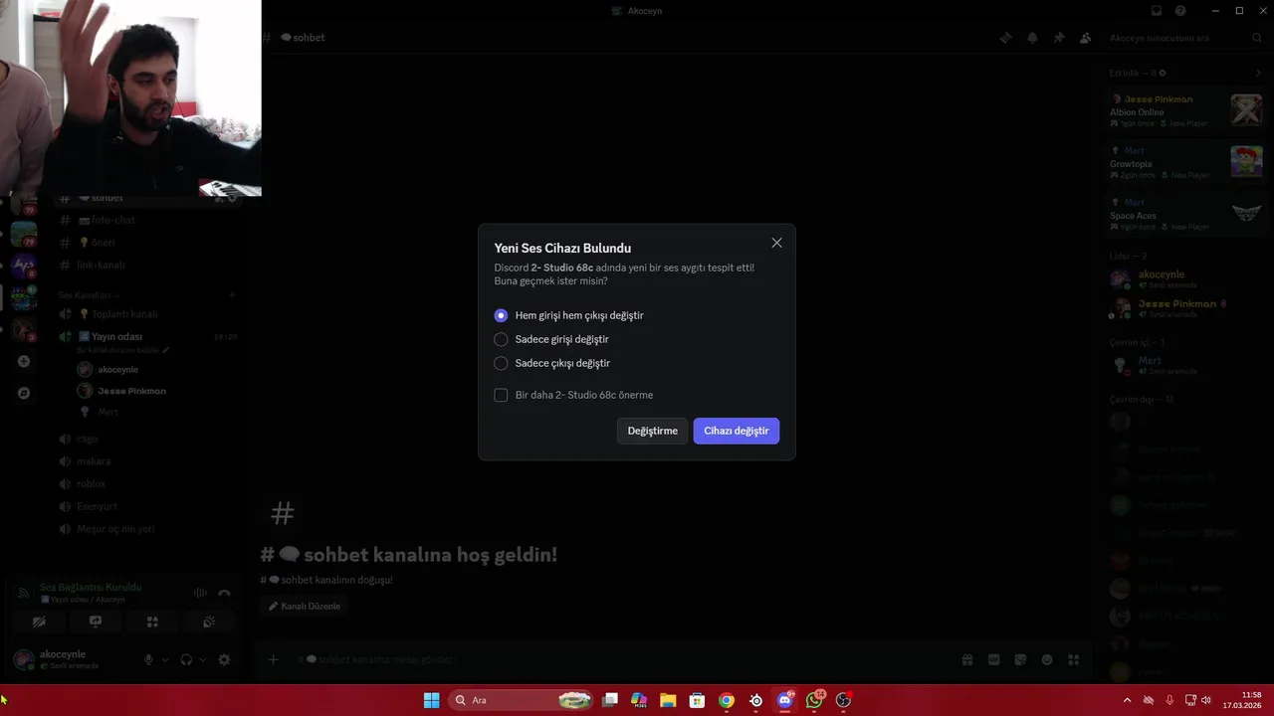Start screen share in voice panel
Image resolution: width=1274 pixels, height=716 pixels.
tap(96, 622)
